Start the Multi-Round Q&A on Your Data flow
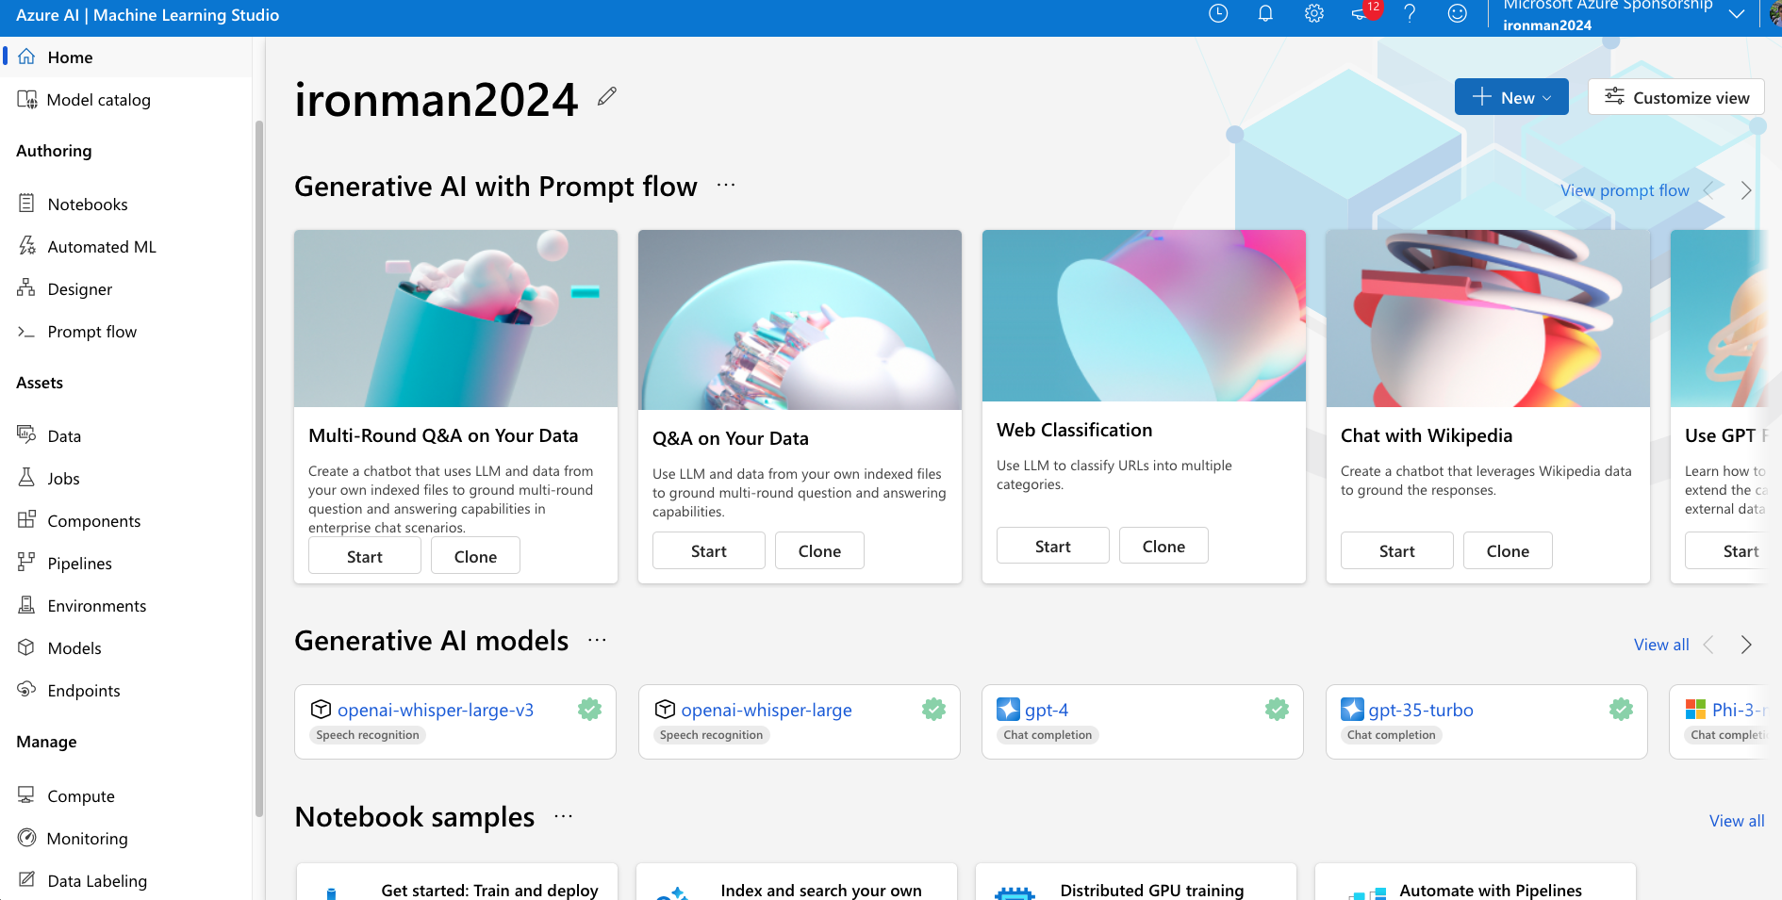1782x900 pixels. click(365, 556)
